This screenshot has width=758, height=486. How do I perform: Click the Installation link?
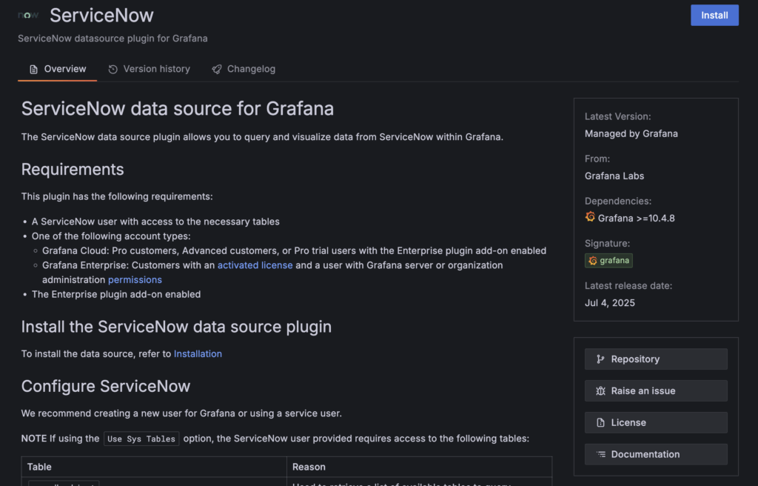click(198, 353)
